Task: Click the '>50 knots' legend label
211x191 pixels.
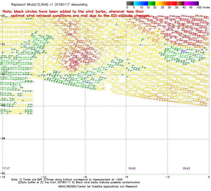Action: 203,7
